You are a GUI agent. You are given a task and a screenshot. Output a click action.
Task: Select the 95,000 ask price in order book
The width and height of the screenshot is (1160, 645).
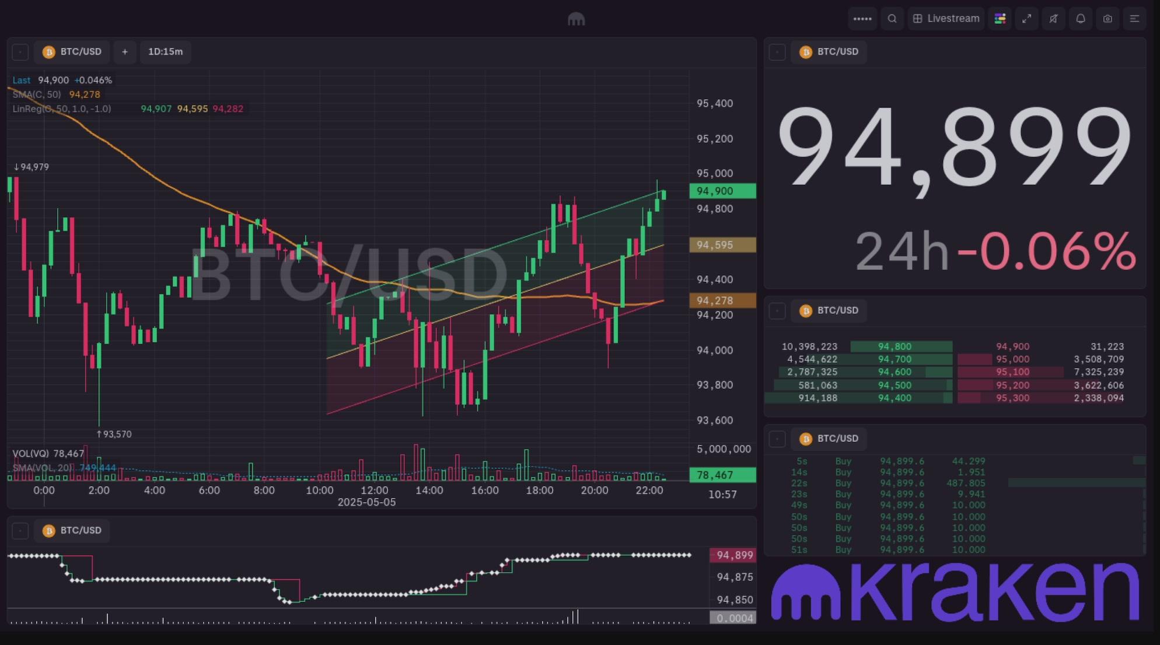coord(1012,359)
